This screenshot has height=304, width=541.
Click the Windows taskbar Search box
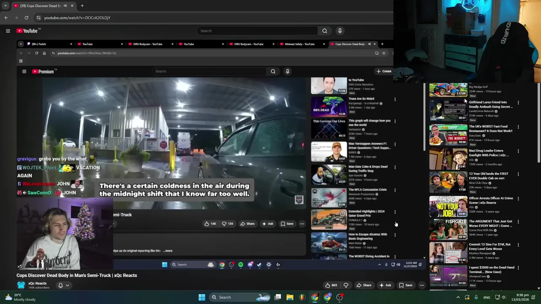click(x=239, y=297)
